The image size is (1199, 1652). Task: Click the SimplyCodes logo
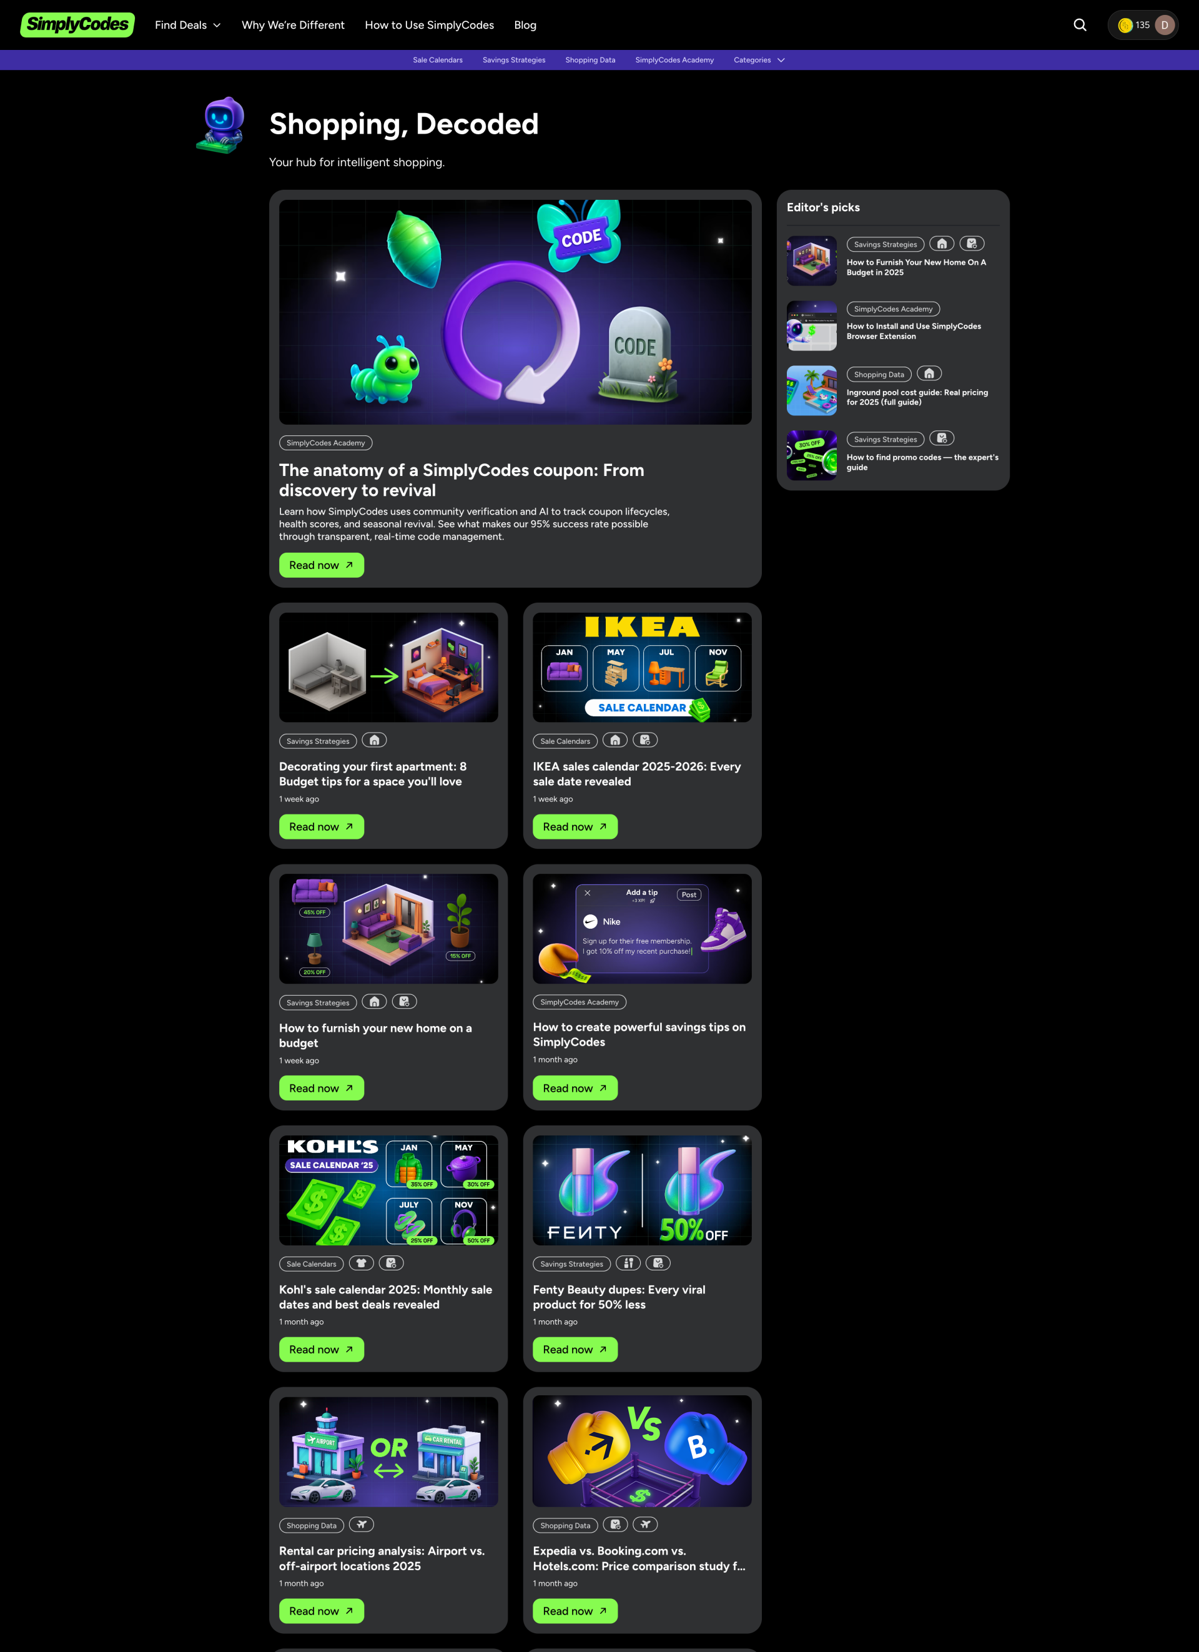point(77,25)
